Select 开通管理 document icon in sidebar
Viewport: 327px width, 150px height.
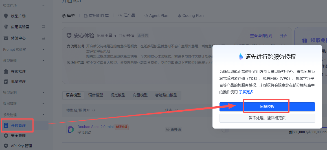6,125
